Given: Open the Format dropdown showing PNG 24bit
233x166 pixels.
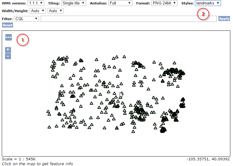Looking at the screenshot, I should (164, 3).
